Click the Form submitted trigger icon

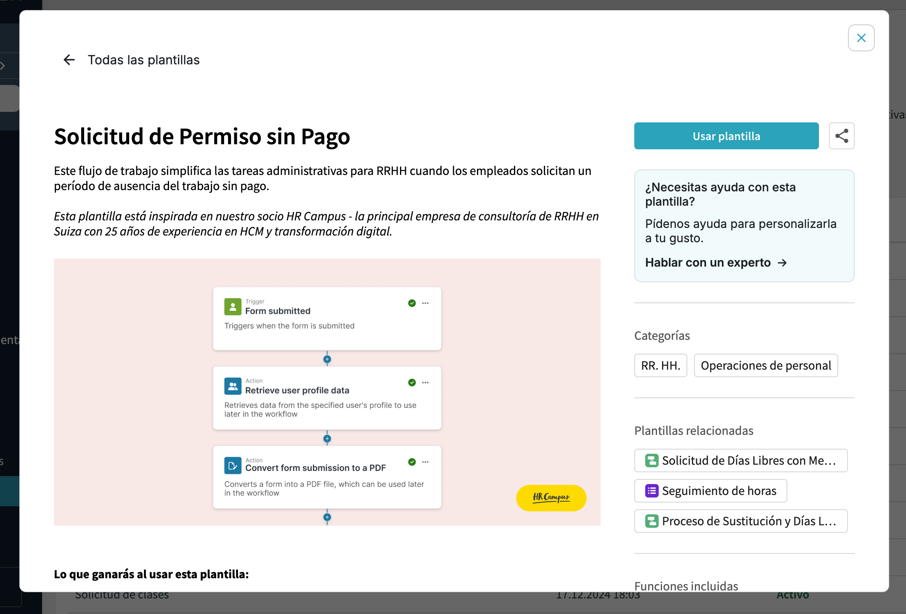tap(233, 307)
